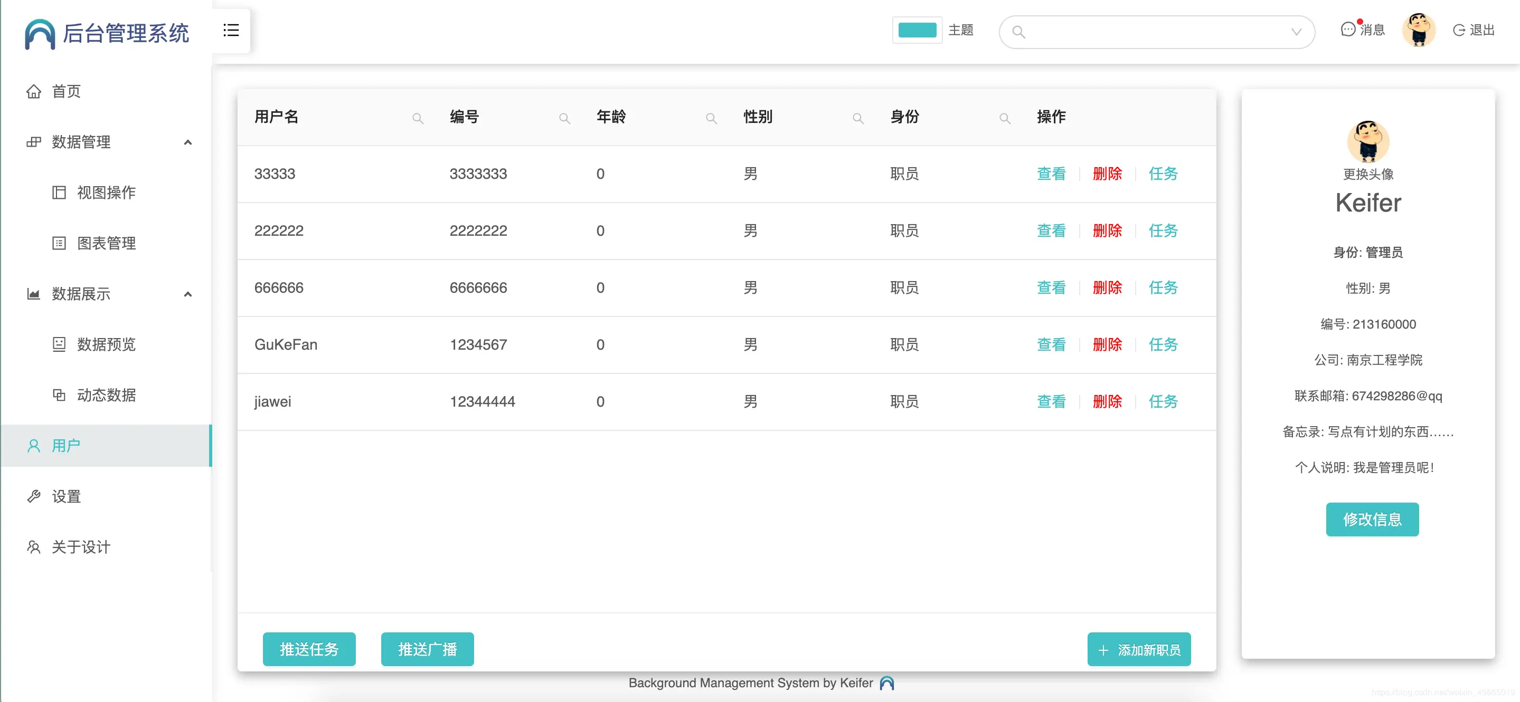Click 查看 for user jiawei
The image size is (1520, 702).
pos(1051,402)
